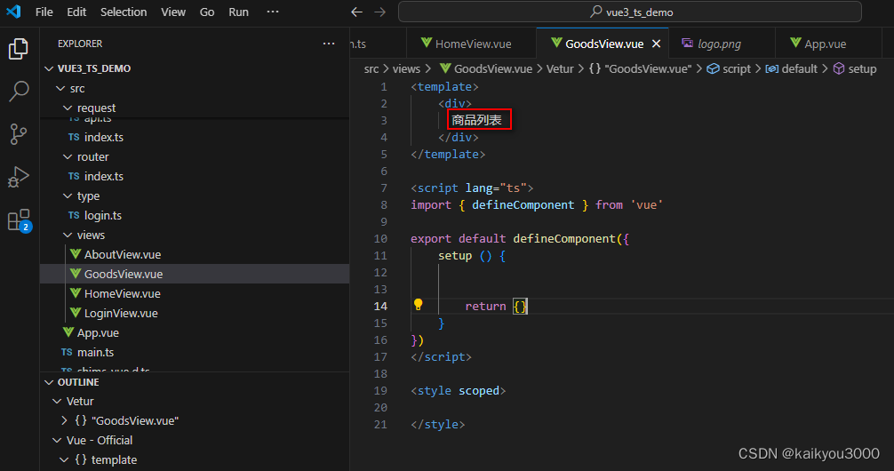Open the Run and Debug view
The image size is (894, 471).
19,177
